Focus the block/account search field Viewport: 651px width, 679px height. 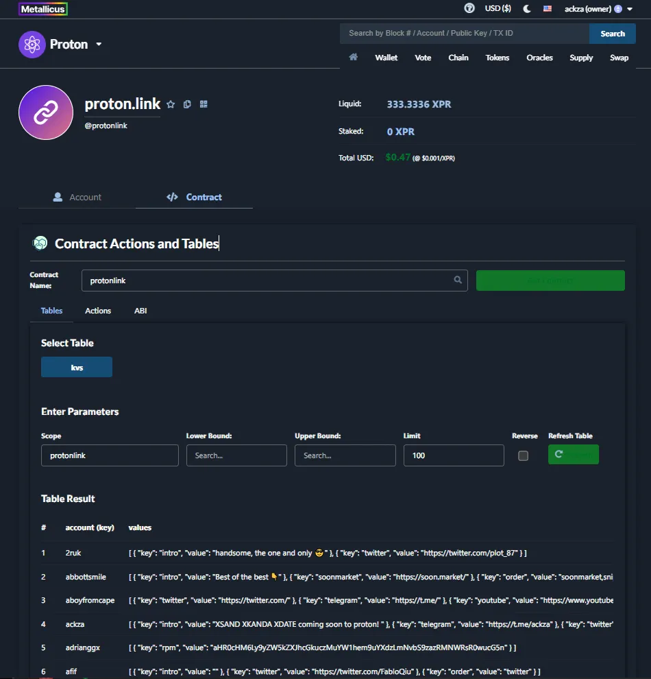pos(464,34)
